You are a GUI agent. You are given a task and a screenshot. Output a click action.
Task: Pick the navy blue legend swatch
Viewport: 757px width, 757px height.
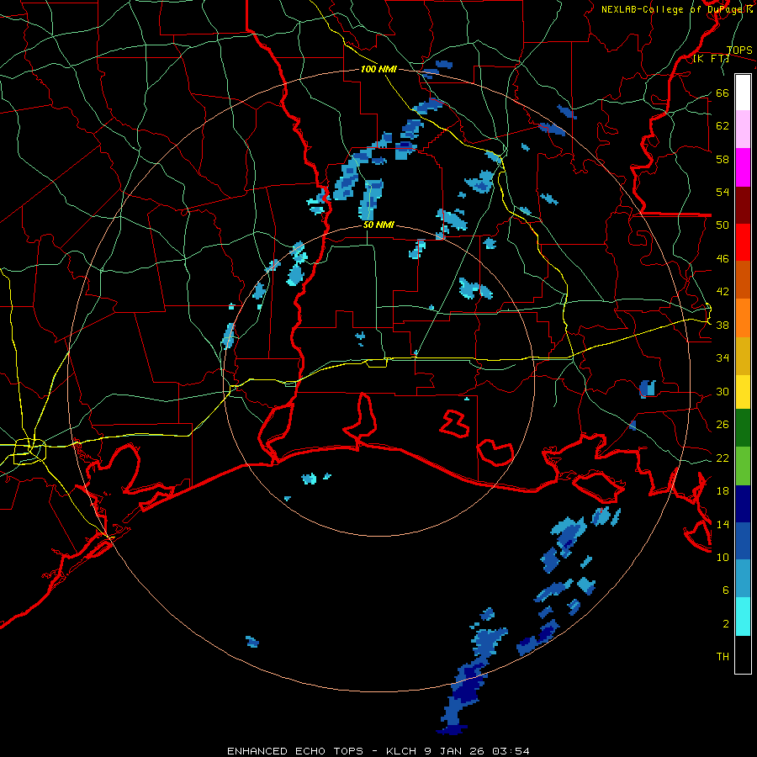tap(743, 504)
